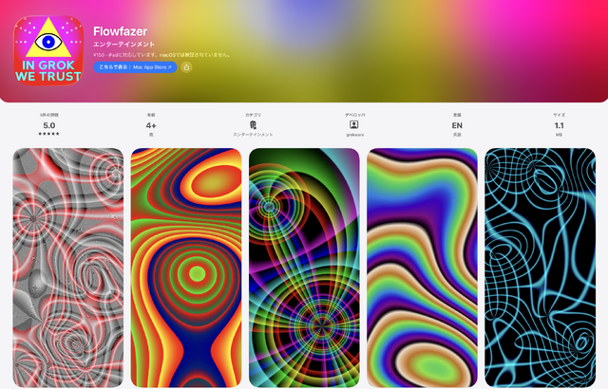608x389 pixels.
Task: Open the エンターテインメント category link under title
Action: point(124,45)
